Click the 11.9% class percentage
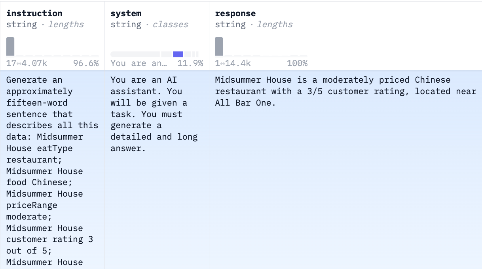This screenshot has height=269, width=482. (190, 63)
